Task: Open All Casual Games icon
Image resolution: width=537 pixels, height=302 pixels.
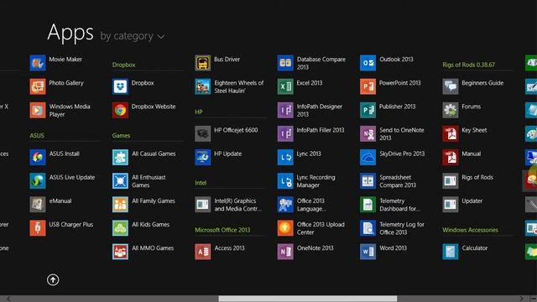Action: 120,158
